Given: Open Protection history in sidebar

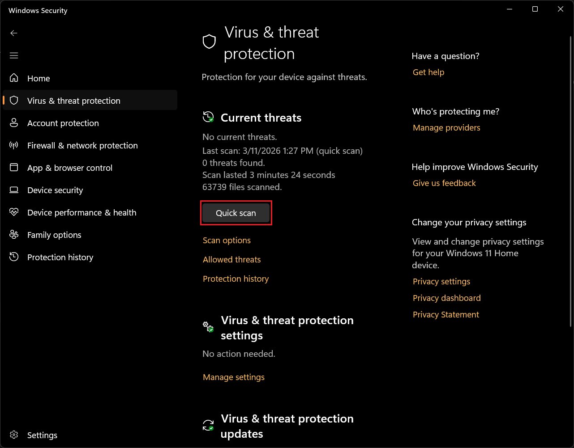Looking at the screenshot, I should (60, 257).
